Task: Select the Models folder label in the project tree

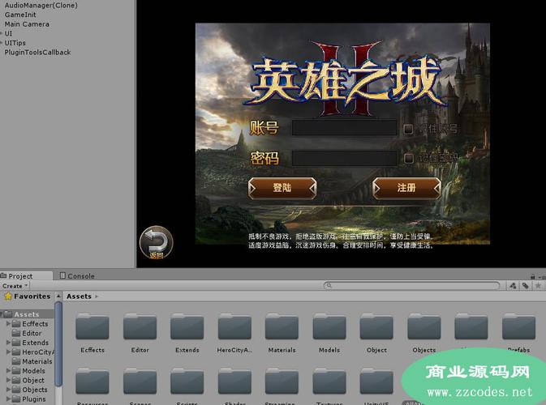Action: 33,371
